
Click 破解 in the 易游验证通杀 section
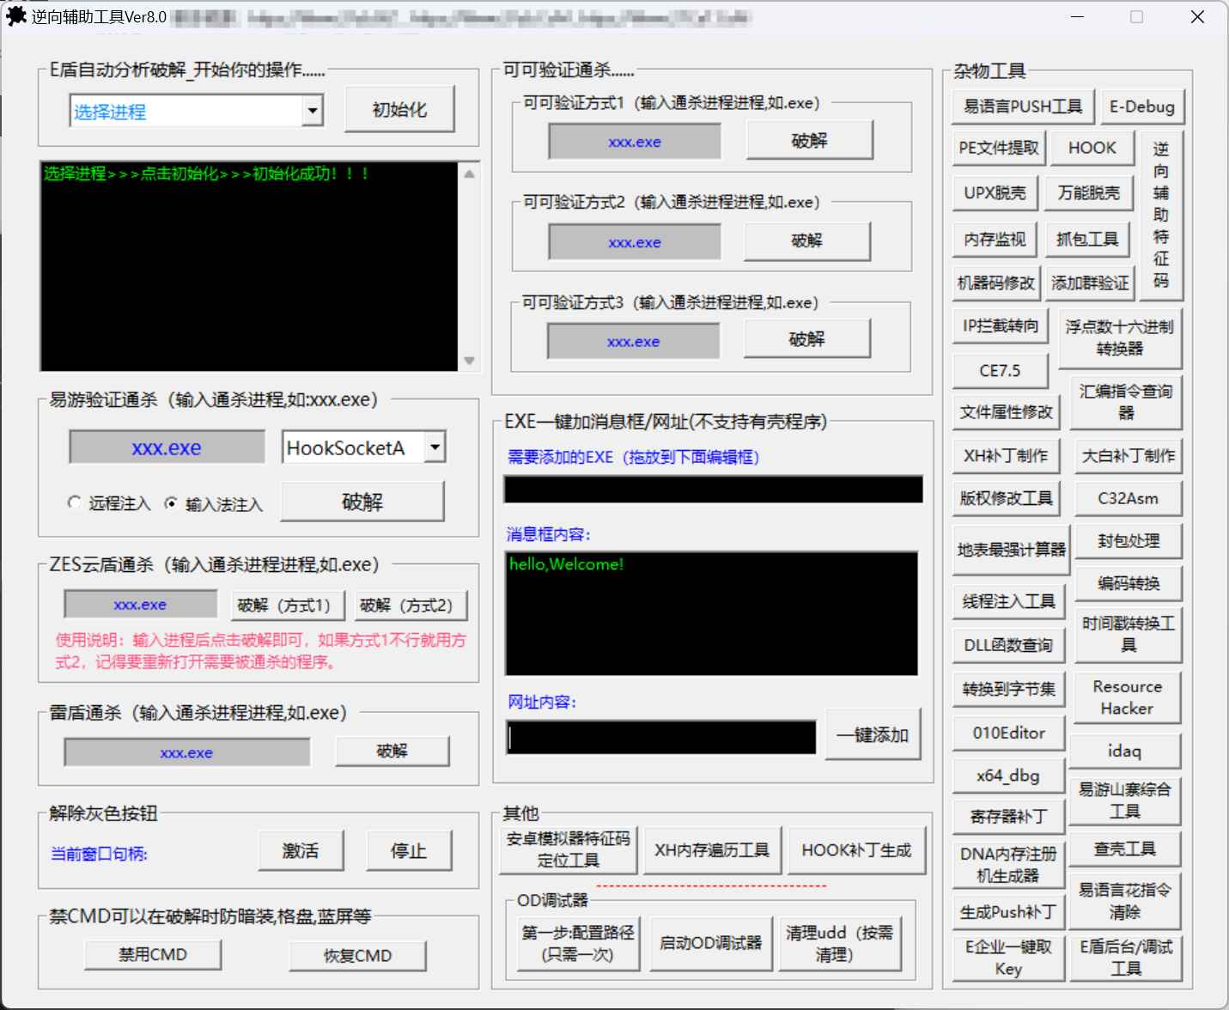tap(362, 502)
